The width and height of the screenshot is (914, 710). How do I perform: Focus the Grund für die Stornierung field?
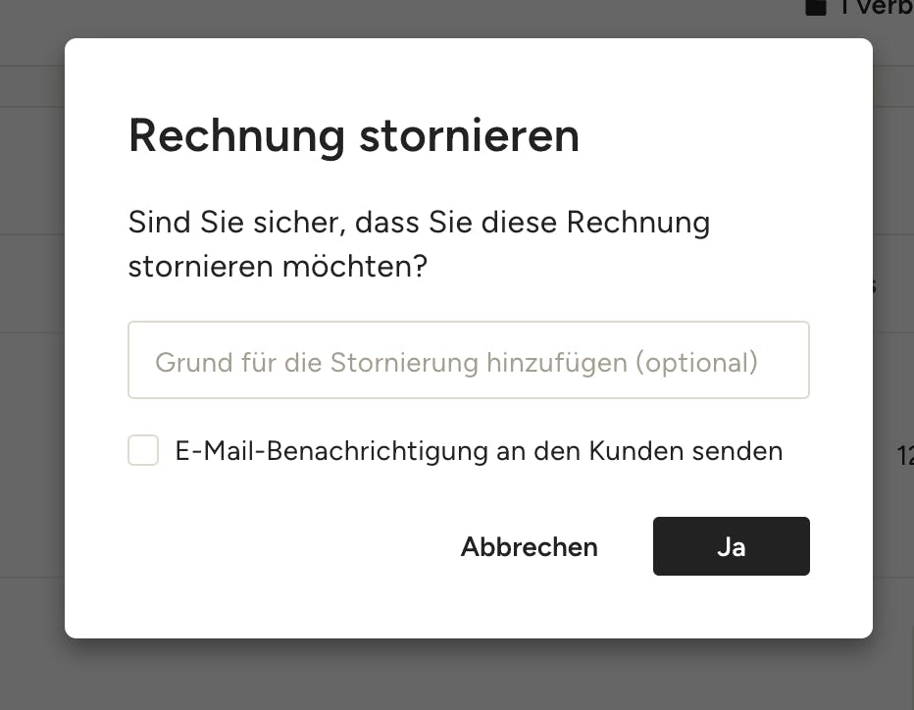pyautogui.click(x=469, y=360)
